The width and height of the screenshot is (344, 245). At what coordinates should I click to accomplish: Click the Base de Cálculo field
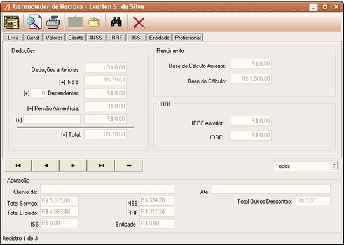251,79
